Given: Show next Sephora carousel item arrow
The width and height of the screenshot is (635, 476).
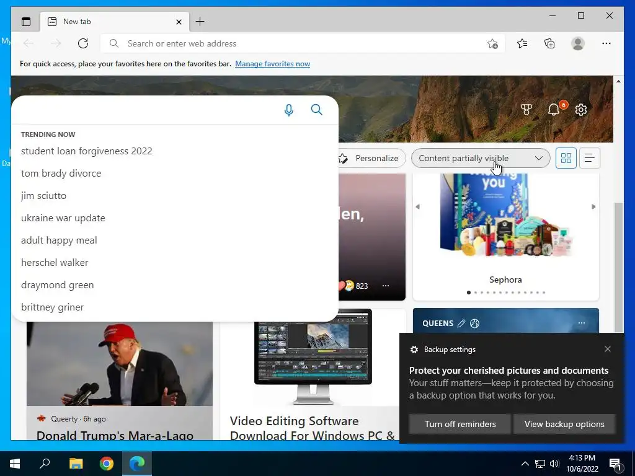Looking at the screenshot, I should (593, 206).
